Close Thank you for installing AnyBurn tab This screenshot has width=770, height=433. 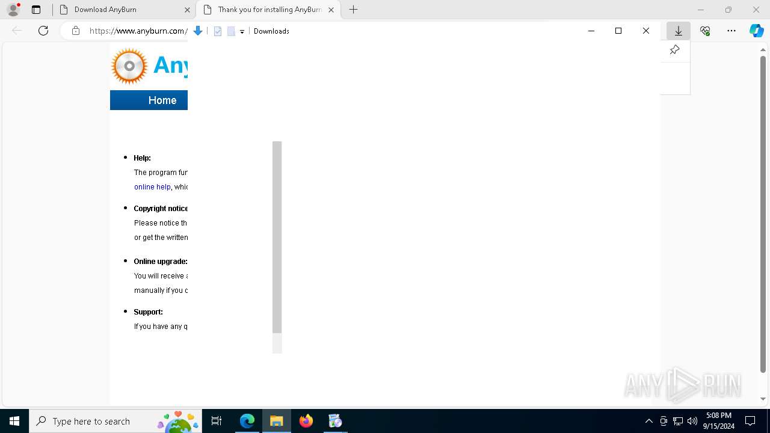(x=331, y=10)
